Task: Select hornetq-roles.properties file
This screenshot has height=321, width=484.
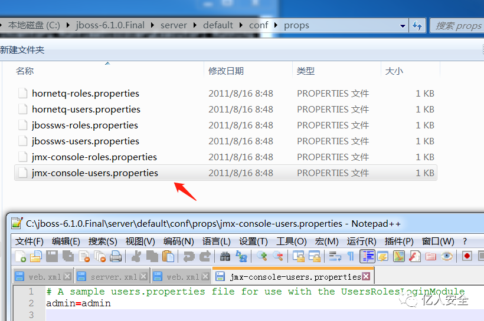Action: (x=86, y=93)
